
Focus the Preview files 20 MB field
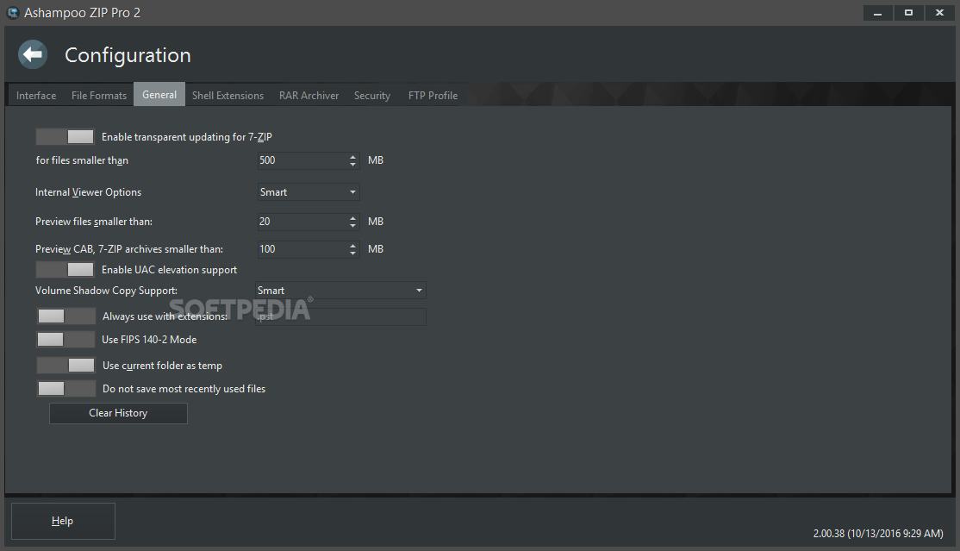[x=302, y=222]
